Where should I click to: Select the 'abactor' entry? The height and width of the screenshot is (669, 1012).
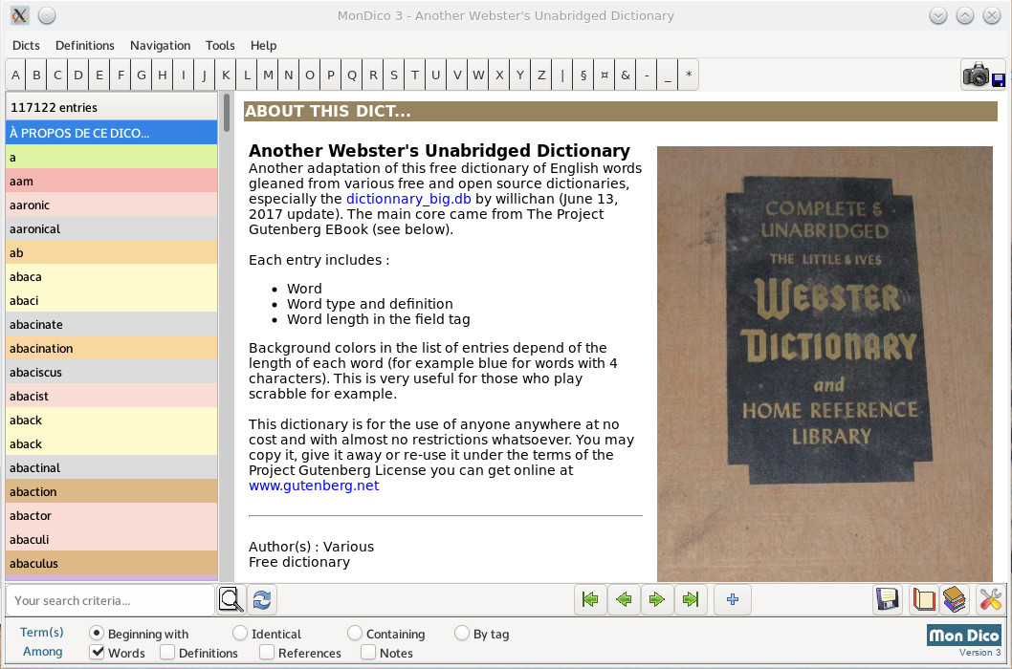(x=112, y=515)
